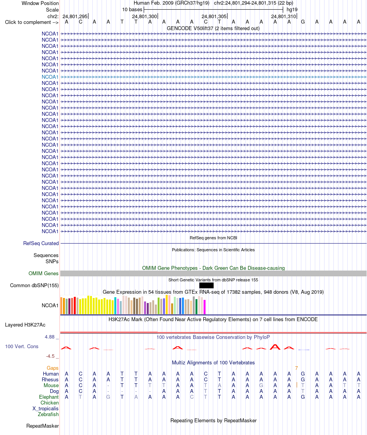Click the Layered H3K27Ac track label
Viewport: 367px width, 435px height.
pyautogui.click(x=25, y=325)
